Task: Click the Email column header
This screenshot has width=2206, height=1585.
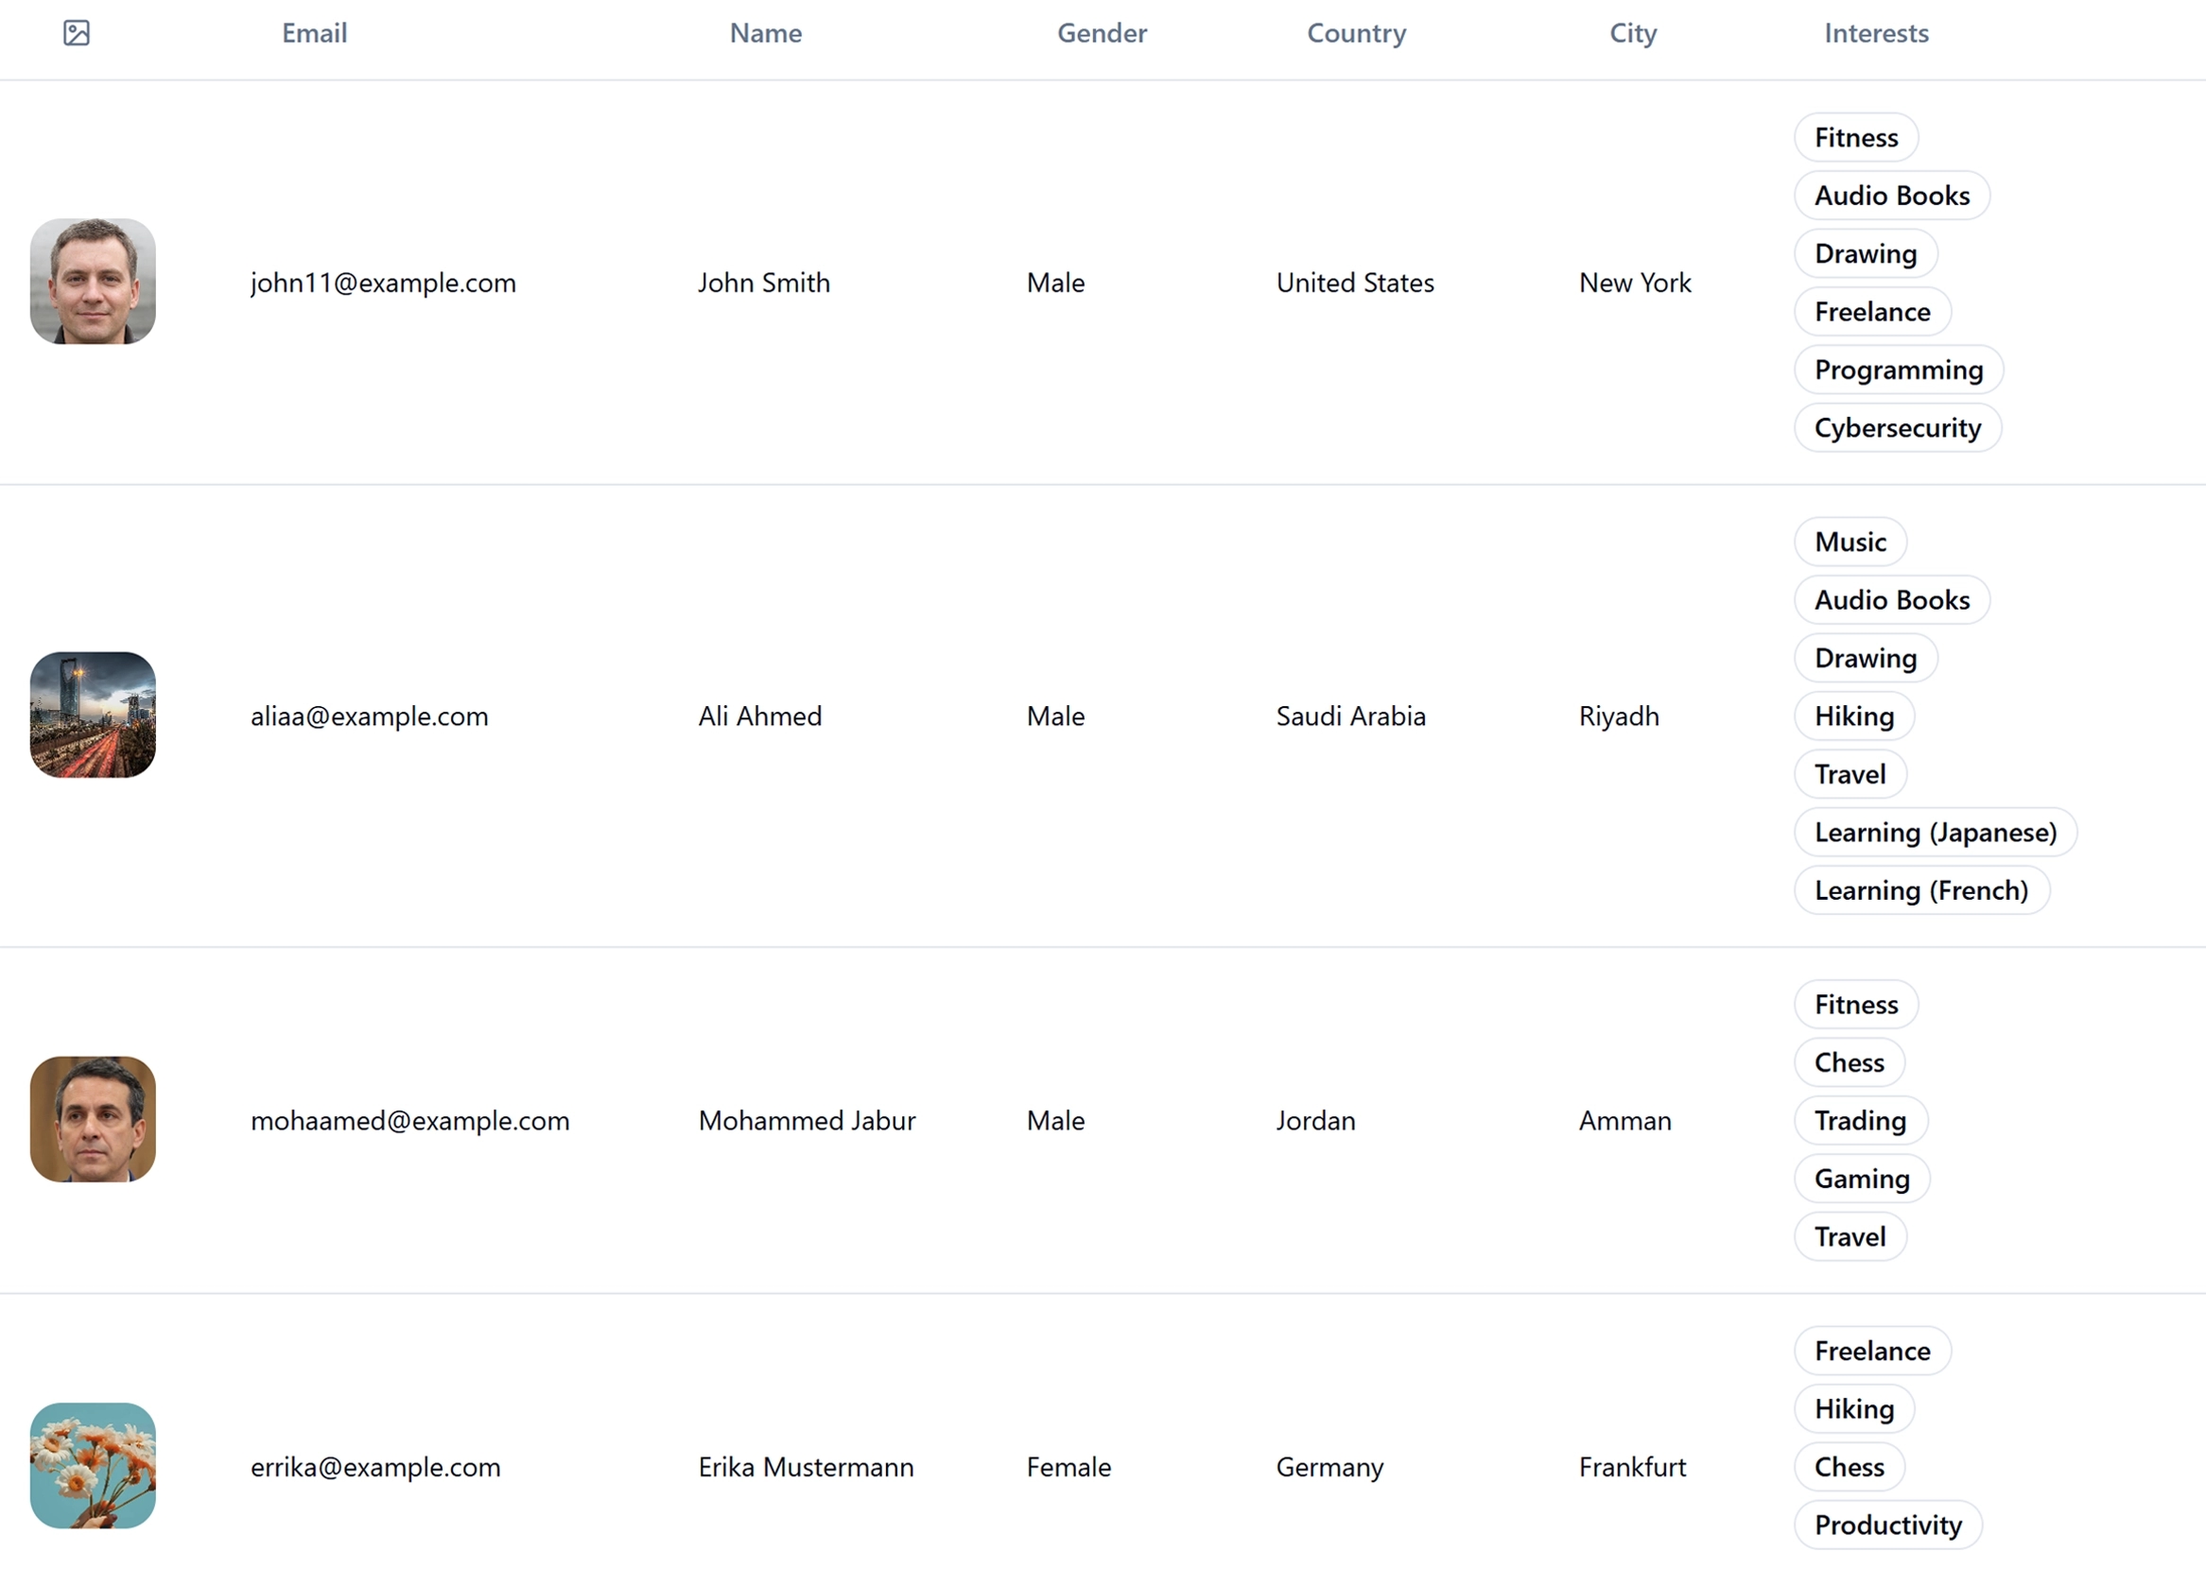Action: coord(313,32)
